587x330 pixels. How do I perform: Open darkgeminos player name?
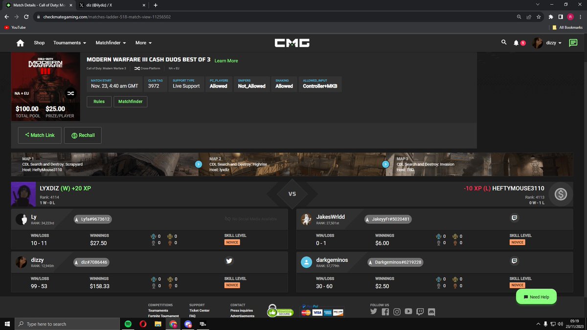332,260
